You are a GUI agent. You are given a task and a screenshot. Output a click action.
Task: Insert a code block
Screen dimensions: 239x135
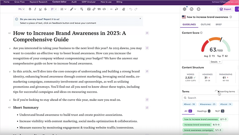pyautogui.click(x=104, y=9)
